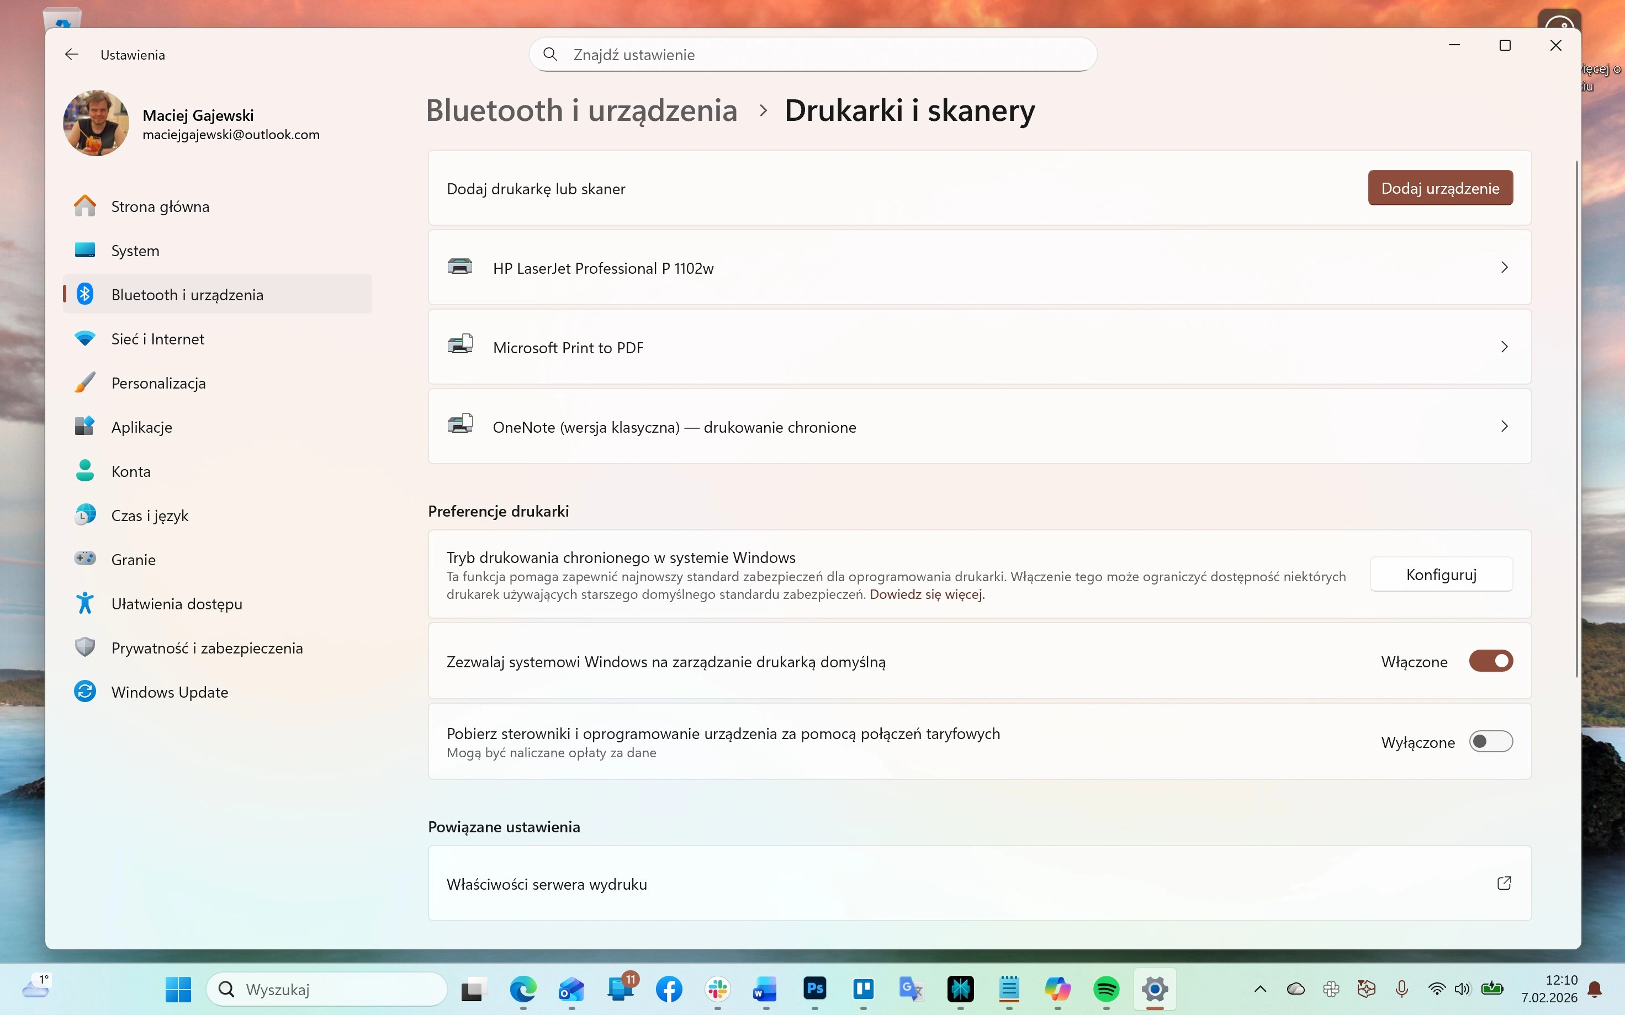Follow the Dowiedz się więcej link
1625x1015 pixels.
926,594
